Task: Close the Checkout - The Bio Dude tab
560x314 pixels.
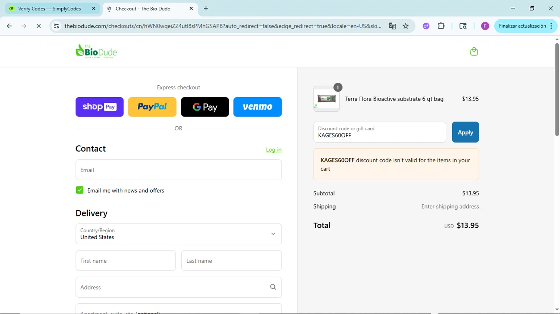Action: pyautogui.click(x=191, y=9)
